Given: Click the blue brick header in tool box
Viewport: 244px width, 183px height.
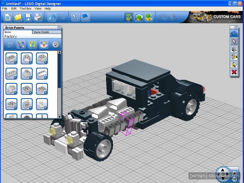Looking at the screenshot, I should 234,34.
